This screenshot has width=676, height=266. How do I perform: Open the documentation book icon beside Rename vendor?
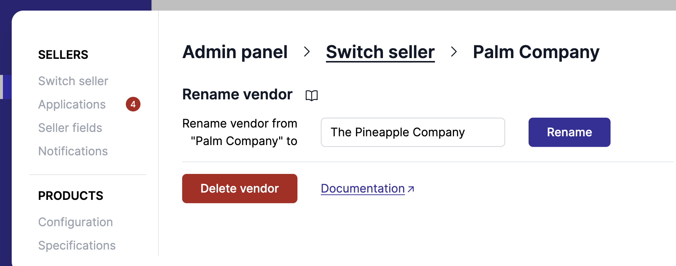coord(312,95)
